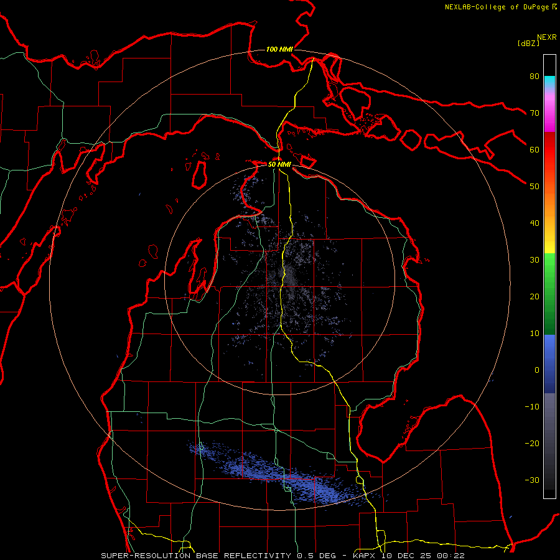
Task: Click the green section of the color bar
Action: click(549, 294)
